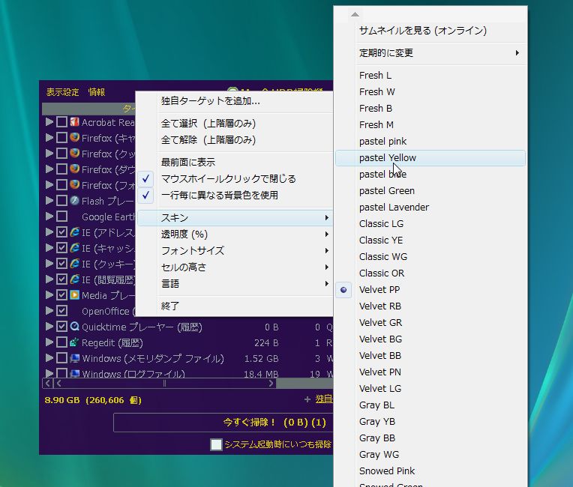The image size is (573, 487).
Task: Select the pastel Yellow skin
Action: point(430,158)
